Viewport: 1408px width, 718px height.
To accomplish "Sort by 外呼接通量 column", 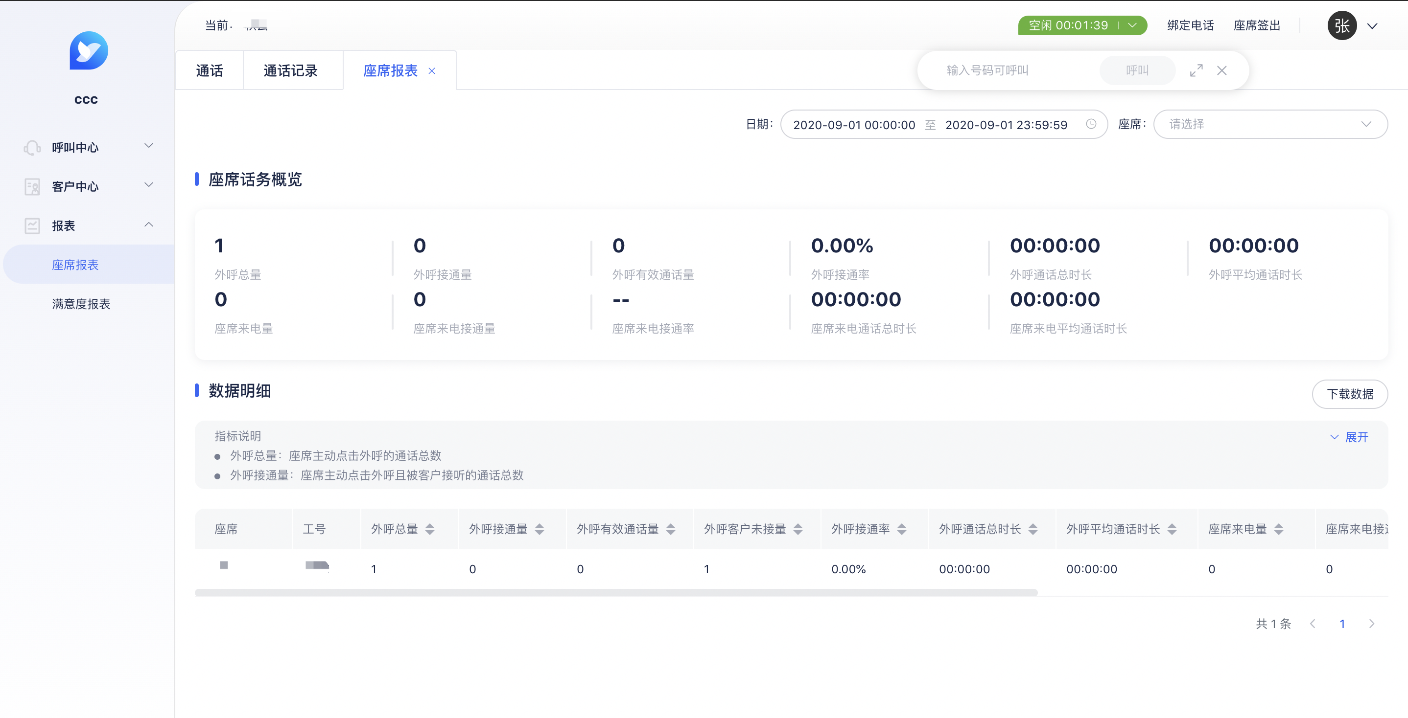I will pyautogui.click(x=540, y=529).
